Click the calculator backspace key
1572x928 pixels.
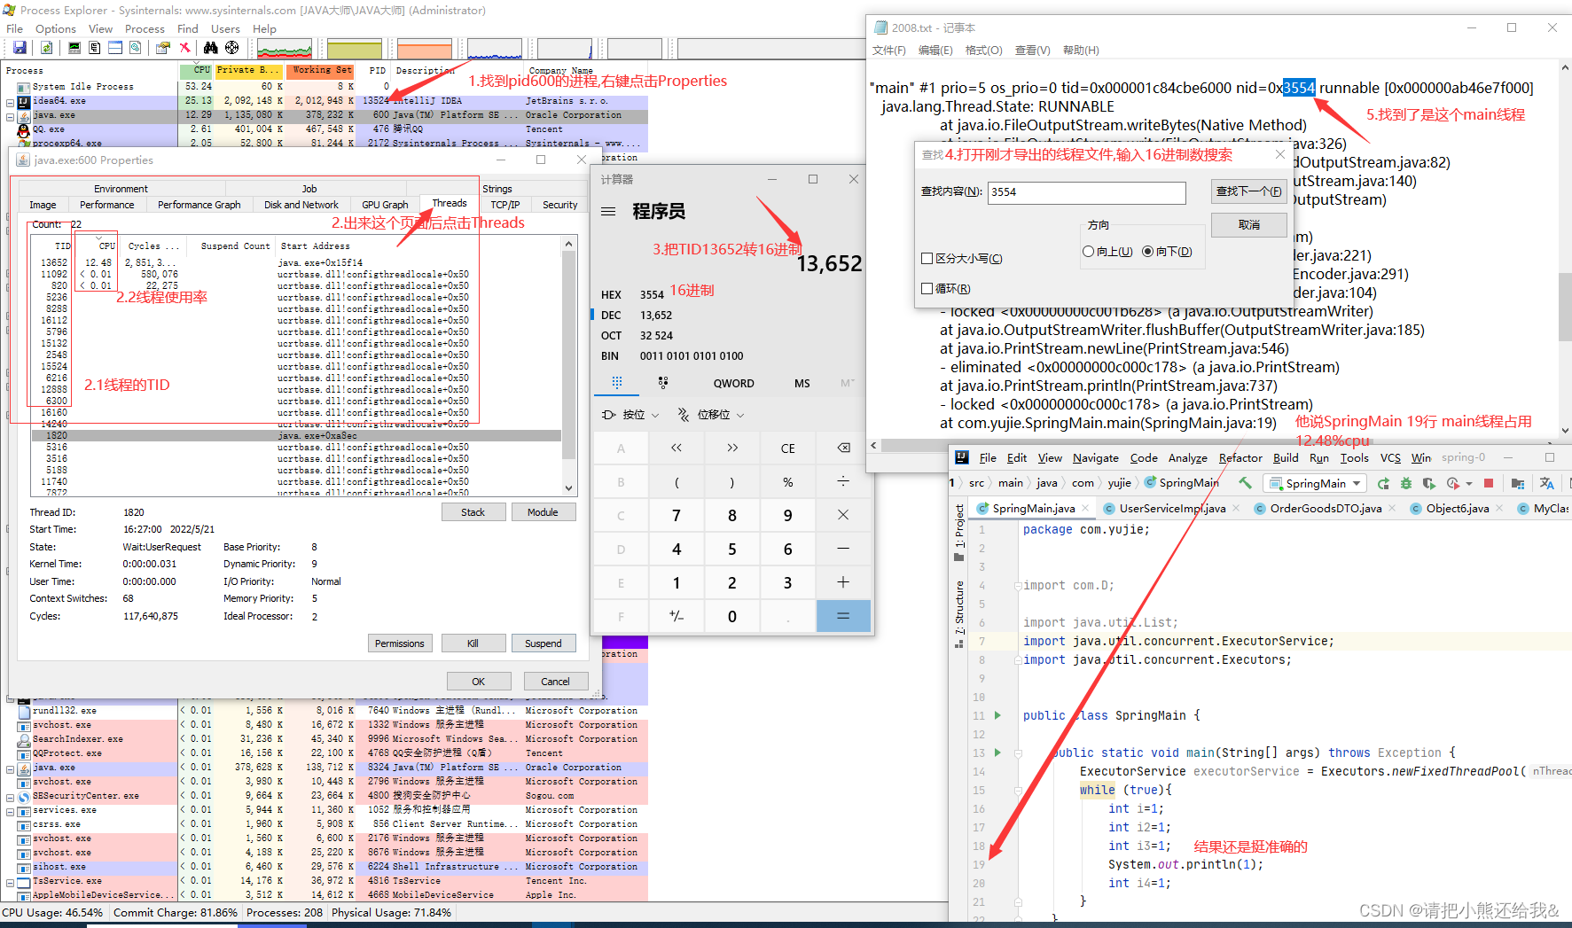coord(843,448)
